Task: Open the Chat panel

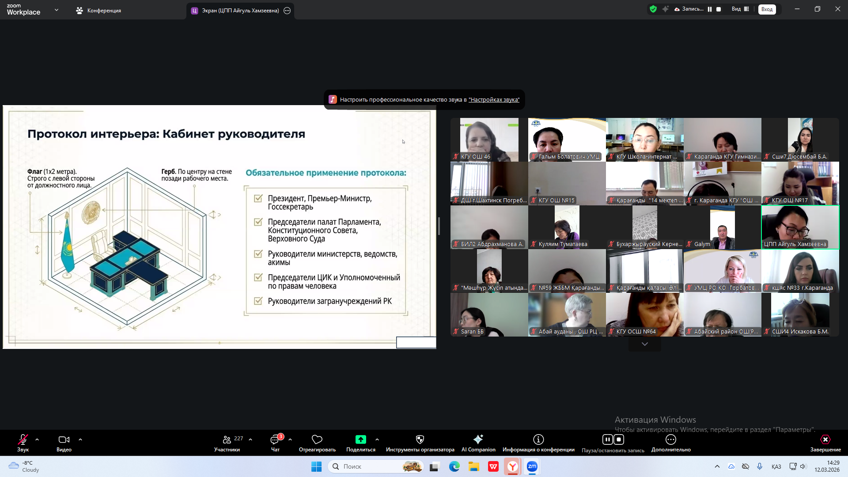Action: tap(275, 439)
